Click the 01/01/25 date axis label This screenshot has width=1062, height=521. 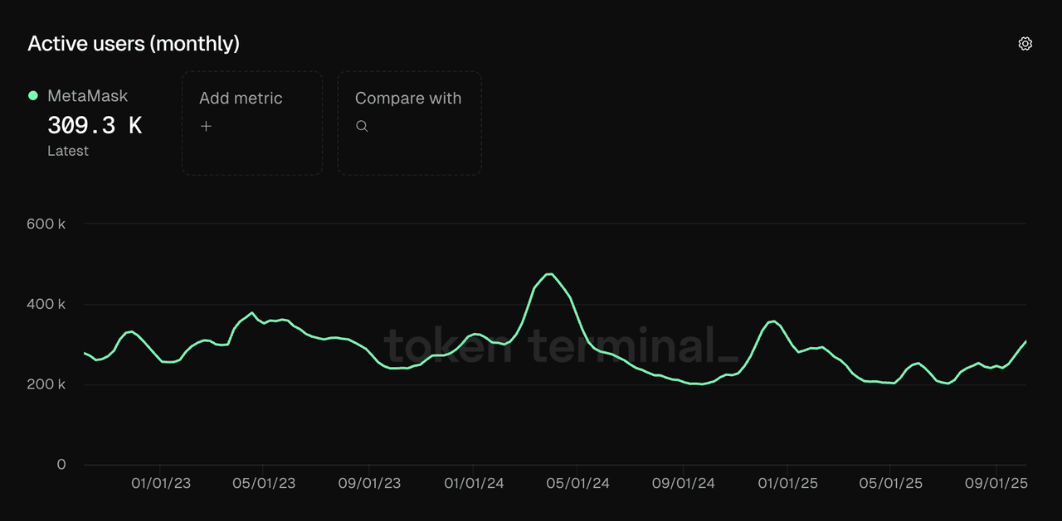787,483
